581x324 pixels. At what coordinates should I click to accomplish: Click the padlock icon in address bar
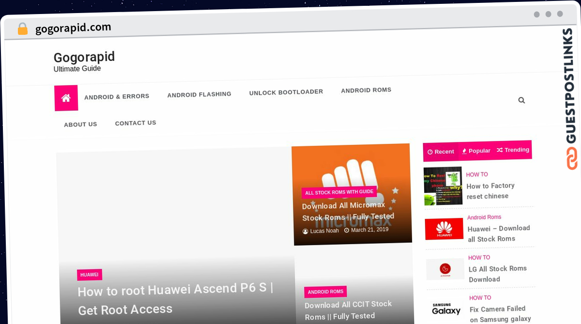click(23, 29)
